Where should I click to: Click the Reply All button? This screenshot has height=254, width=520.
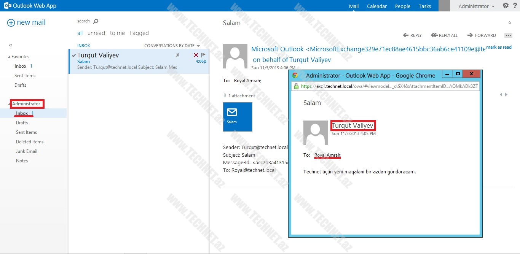(x=444, y=35)
